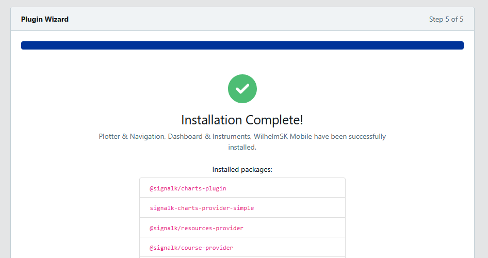Click the Step 5 of 5 indicator
Viewport: 488px width, 258px height.
click(446, 19)
